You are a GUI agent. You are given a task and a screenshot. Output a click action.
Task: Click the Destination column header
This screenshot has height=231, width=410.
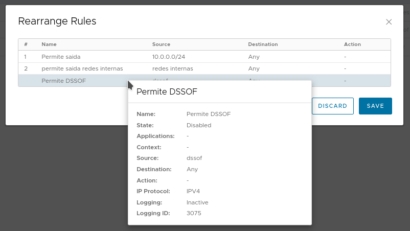pyautogui.click(x=263, y=44)
